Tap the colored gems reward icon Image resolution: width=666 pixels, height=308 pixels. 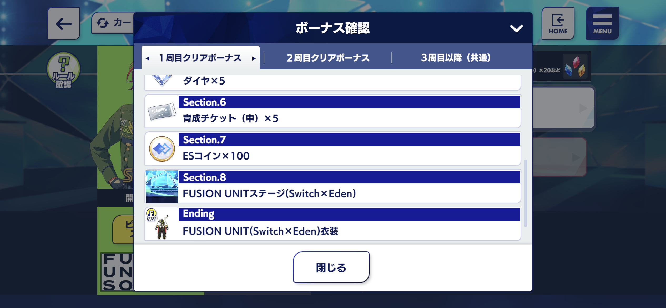point(575,66)
